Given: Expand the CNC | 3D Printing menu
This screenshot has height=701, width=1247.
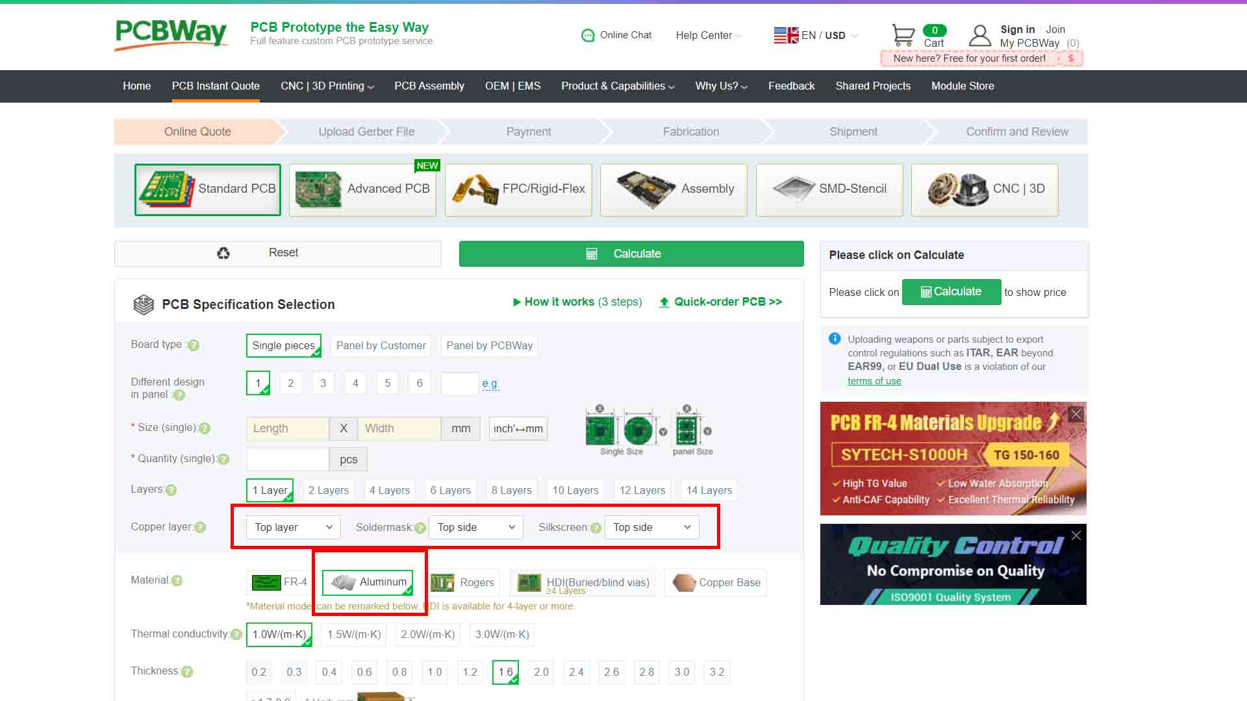Looking at the screenshot, I should click(327, 86).
